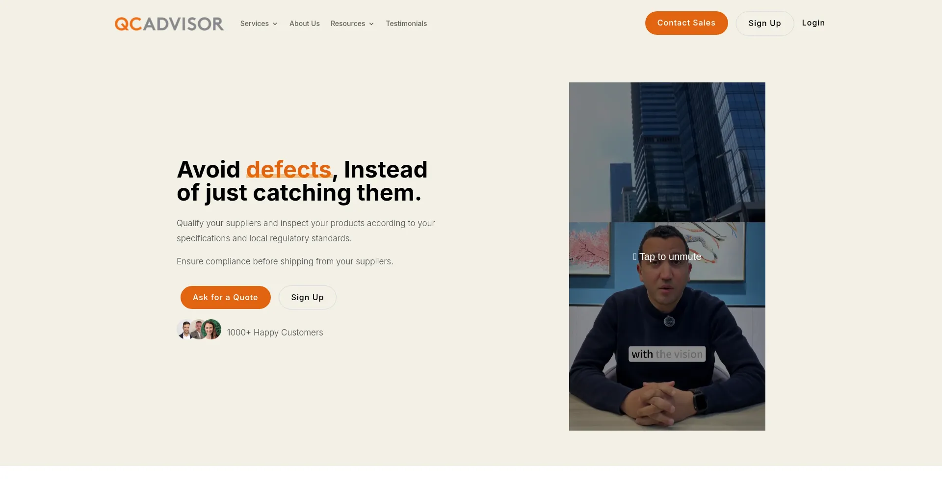Click the highlighted word defects in headline

pos(288,170)
